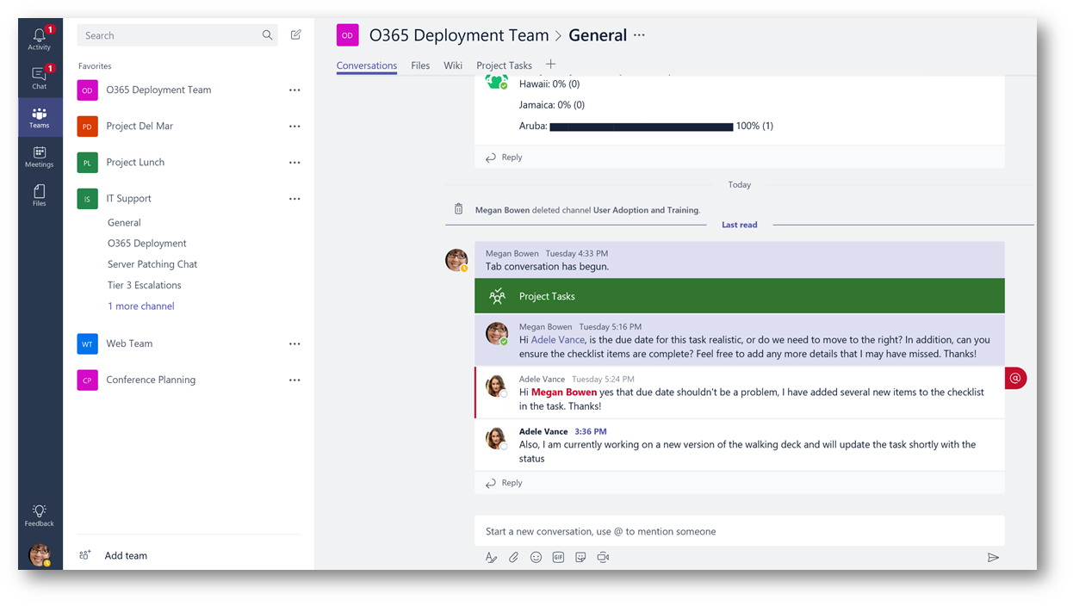Screen dimensions: 1073x606
Task: Switch to the Wiki tab
Action: coord(453,65)
